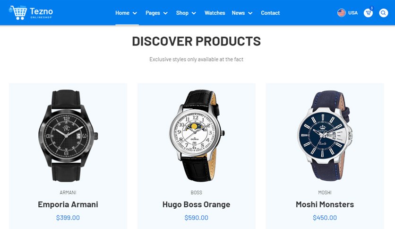The image size is (395, 229).
Task: Open search with the magnifier icon
Action: pos(383,13)
